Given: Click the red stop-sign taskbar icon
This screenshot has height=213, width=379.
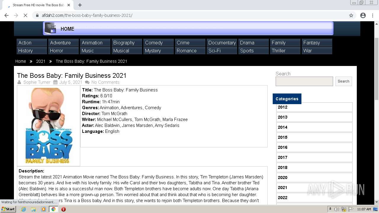Looking at the screenshot, I should pyautogui.click(x=63, y=209).
